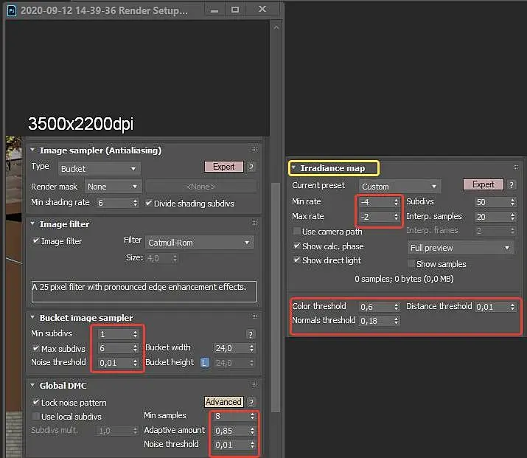Click the Color threshold spinner arrows
The width and height of the screenshot is (527, 458).
pyautogui.click(x=397, y=307)
